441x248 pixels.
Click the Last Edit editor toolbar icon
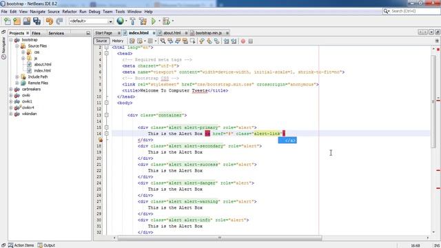132,41
